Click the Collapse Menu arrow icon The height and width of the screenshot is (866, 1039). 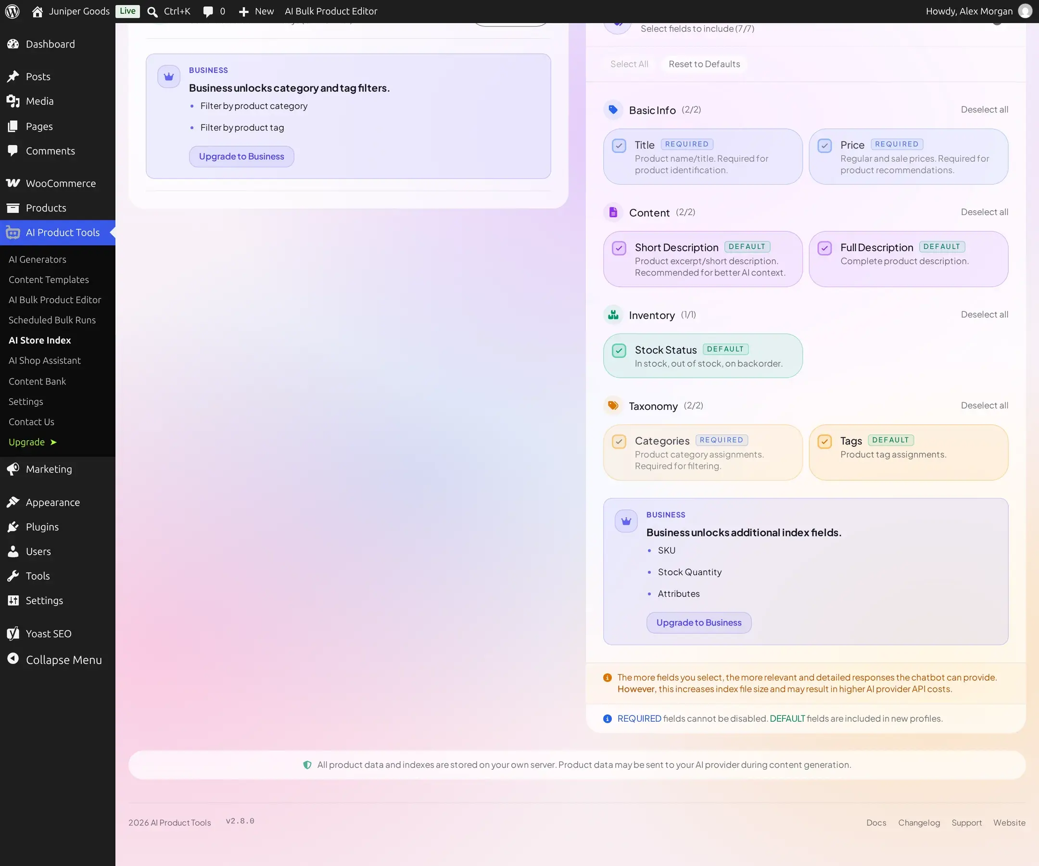click(x=13, y=659)
